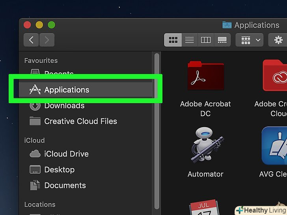Open Documents in the sidebar
This screenshot has width=287, height=215.
point(86,185)
